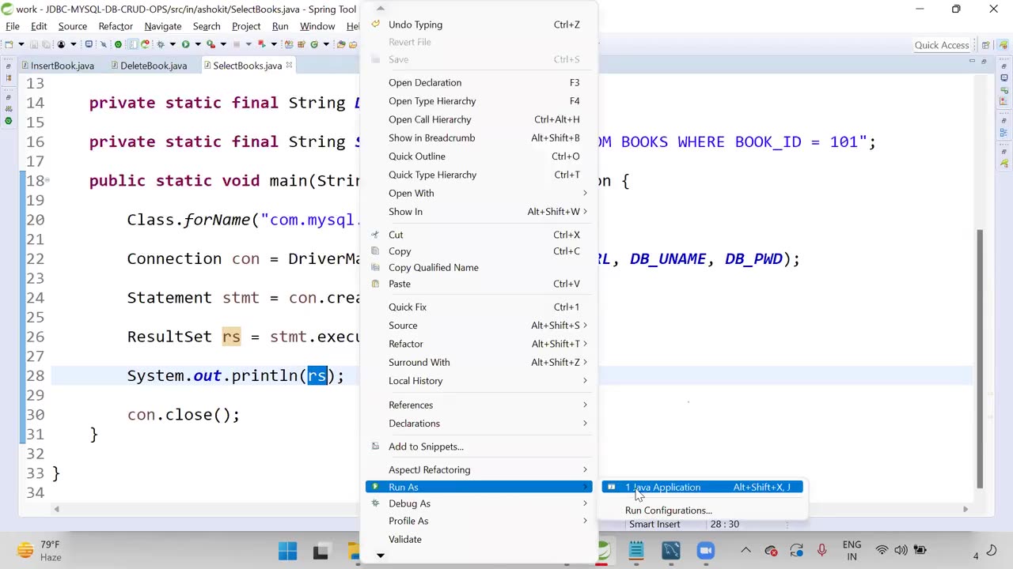Click the editor horizontal scrollbar right arrow
This screenshot has height=569, width=1013.
(965, 509)
